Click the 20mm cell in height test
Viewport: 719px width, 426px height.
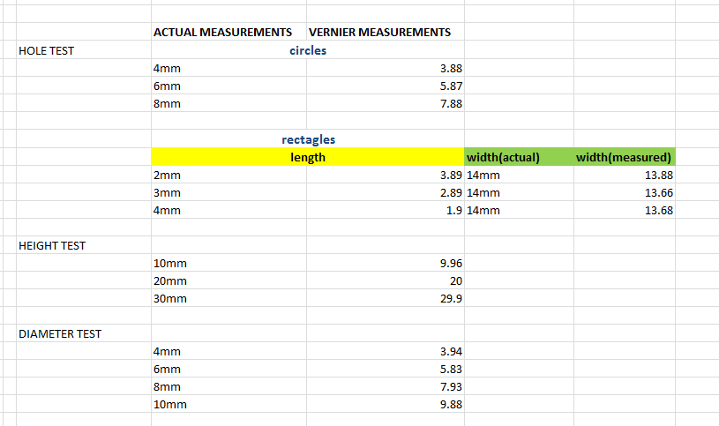228,280
